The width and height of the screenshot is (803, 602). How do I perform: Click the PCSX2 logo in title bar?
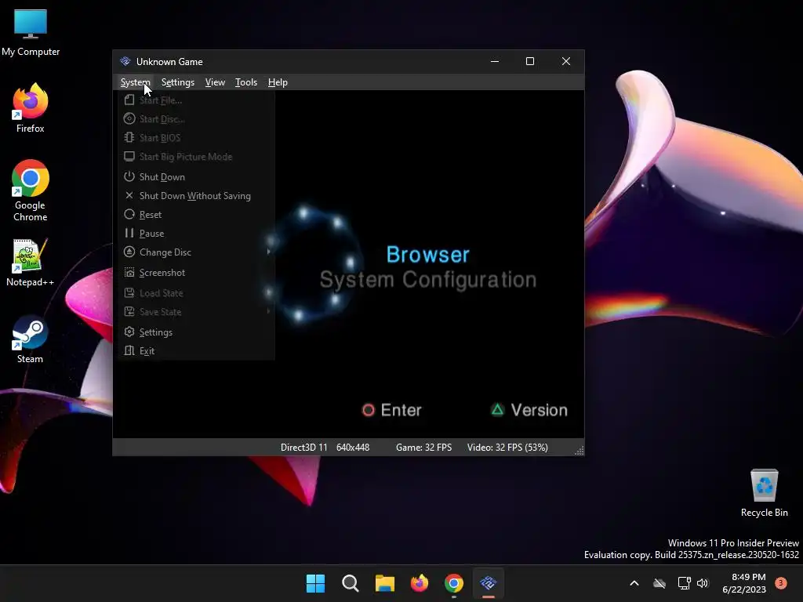[x=125, y=61]
